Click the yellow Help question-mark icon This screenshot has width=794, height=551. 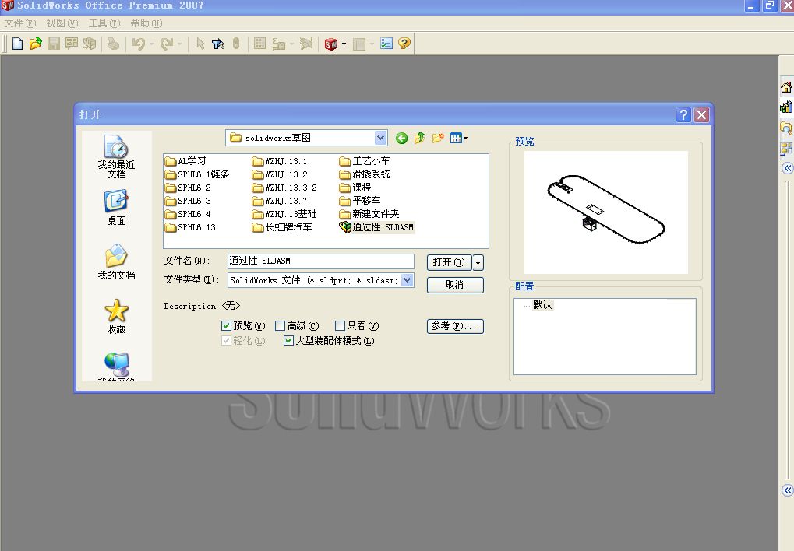point(404,44)
